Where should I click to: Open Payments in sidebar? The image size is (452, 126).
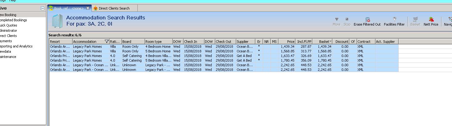(x=6, y=41)
